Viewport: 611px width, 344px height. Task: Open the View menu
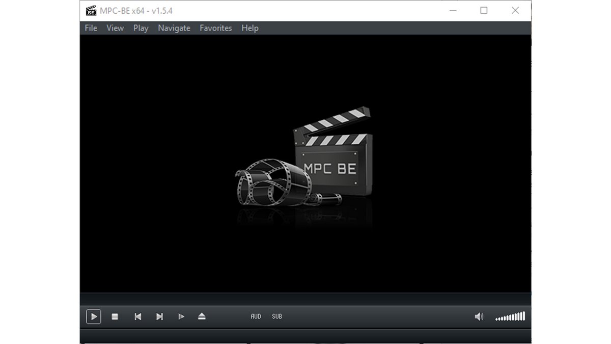115,28
